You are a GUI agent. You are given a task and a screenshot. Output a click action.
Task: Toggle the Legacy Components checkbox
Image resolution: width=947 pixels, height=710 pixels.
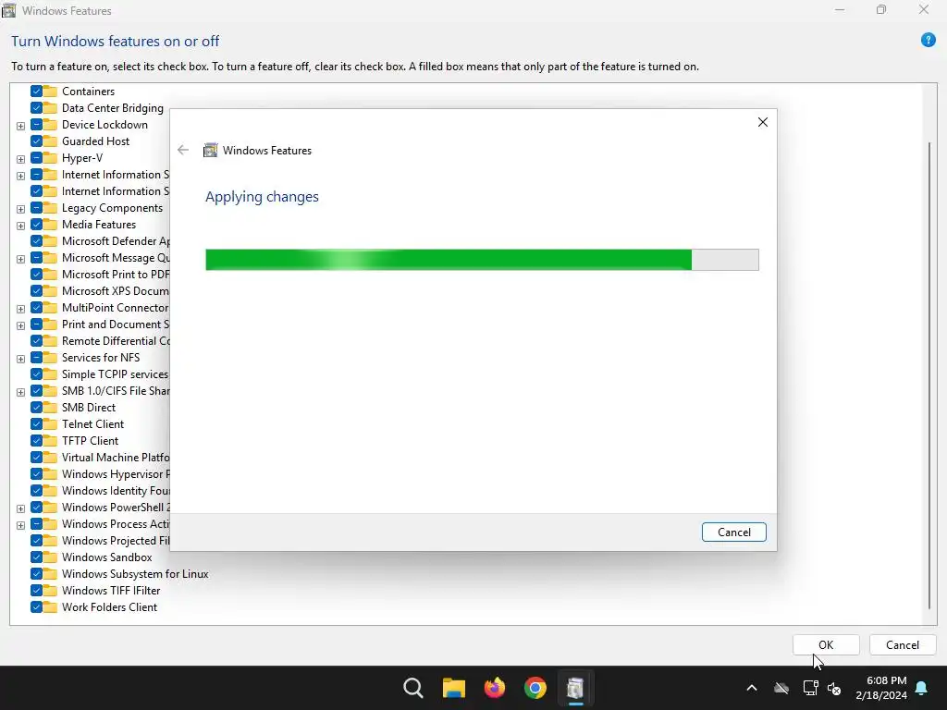36,208
